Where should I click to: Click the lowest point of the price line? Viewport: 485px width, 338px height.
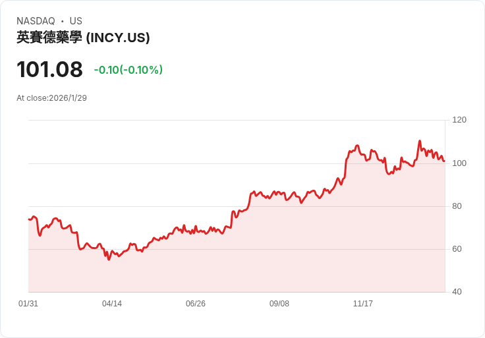coord(109,260)
